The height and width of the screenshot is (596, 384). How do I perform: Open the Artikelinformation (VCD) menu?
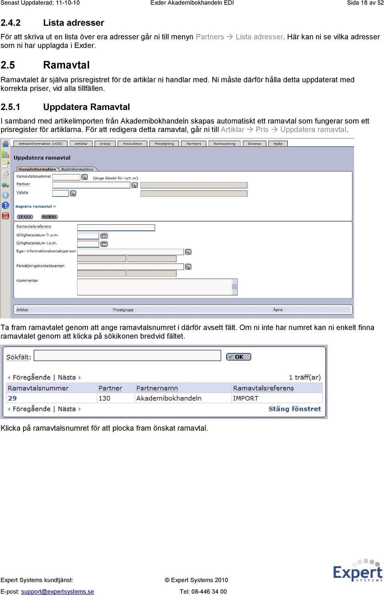click(40, 144)
